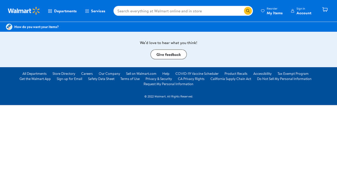Open Store Directory link
The image size is (337, 189).
pyautogui.click(x=64, y=74)
